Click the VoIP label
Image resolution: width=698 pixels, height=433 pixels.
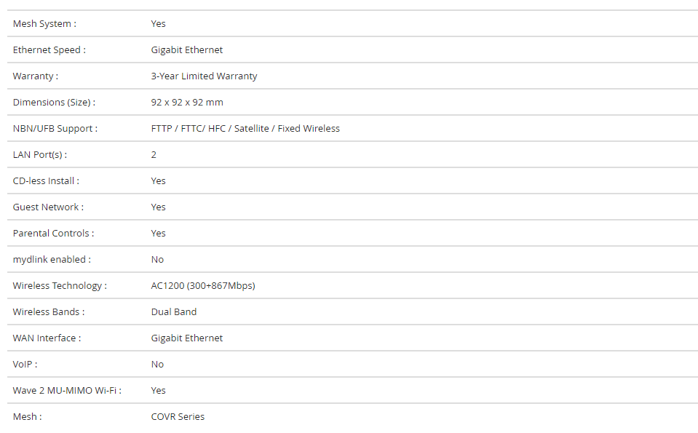pyautogui.click(x=25, y=365)
